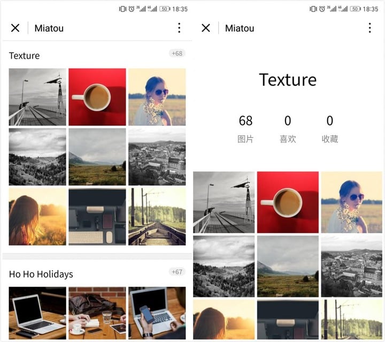Image resolution: width=385 pixels, height=342 pixels.
Task: Open the black-and-white town photo on right
Action: [x=352, y=267]
